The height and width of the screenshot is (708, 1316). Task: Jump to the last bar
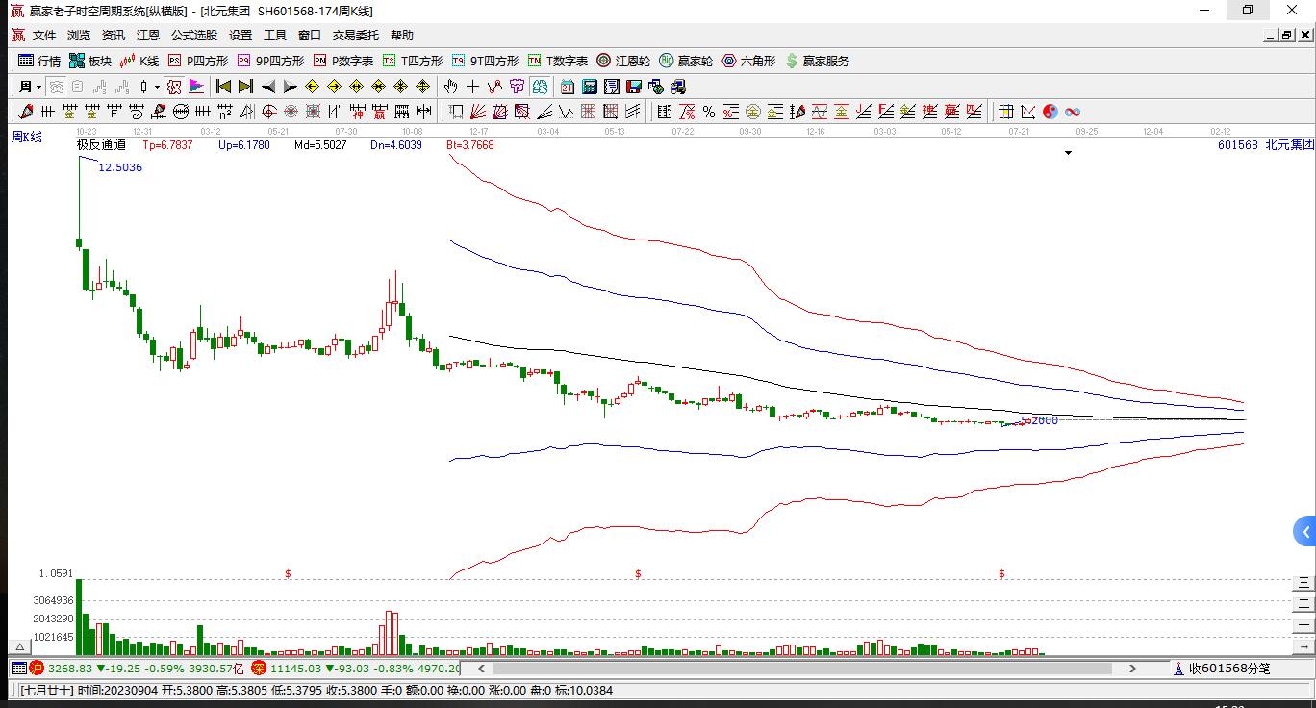pyautogui.click(x=246, y=87)
